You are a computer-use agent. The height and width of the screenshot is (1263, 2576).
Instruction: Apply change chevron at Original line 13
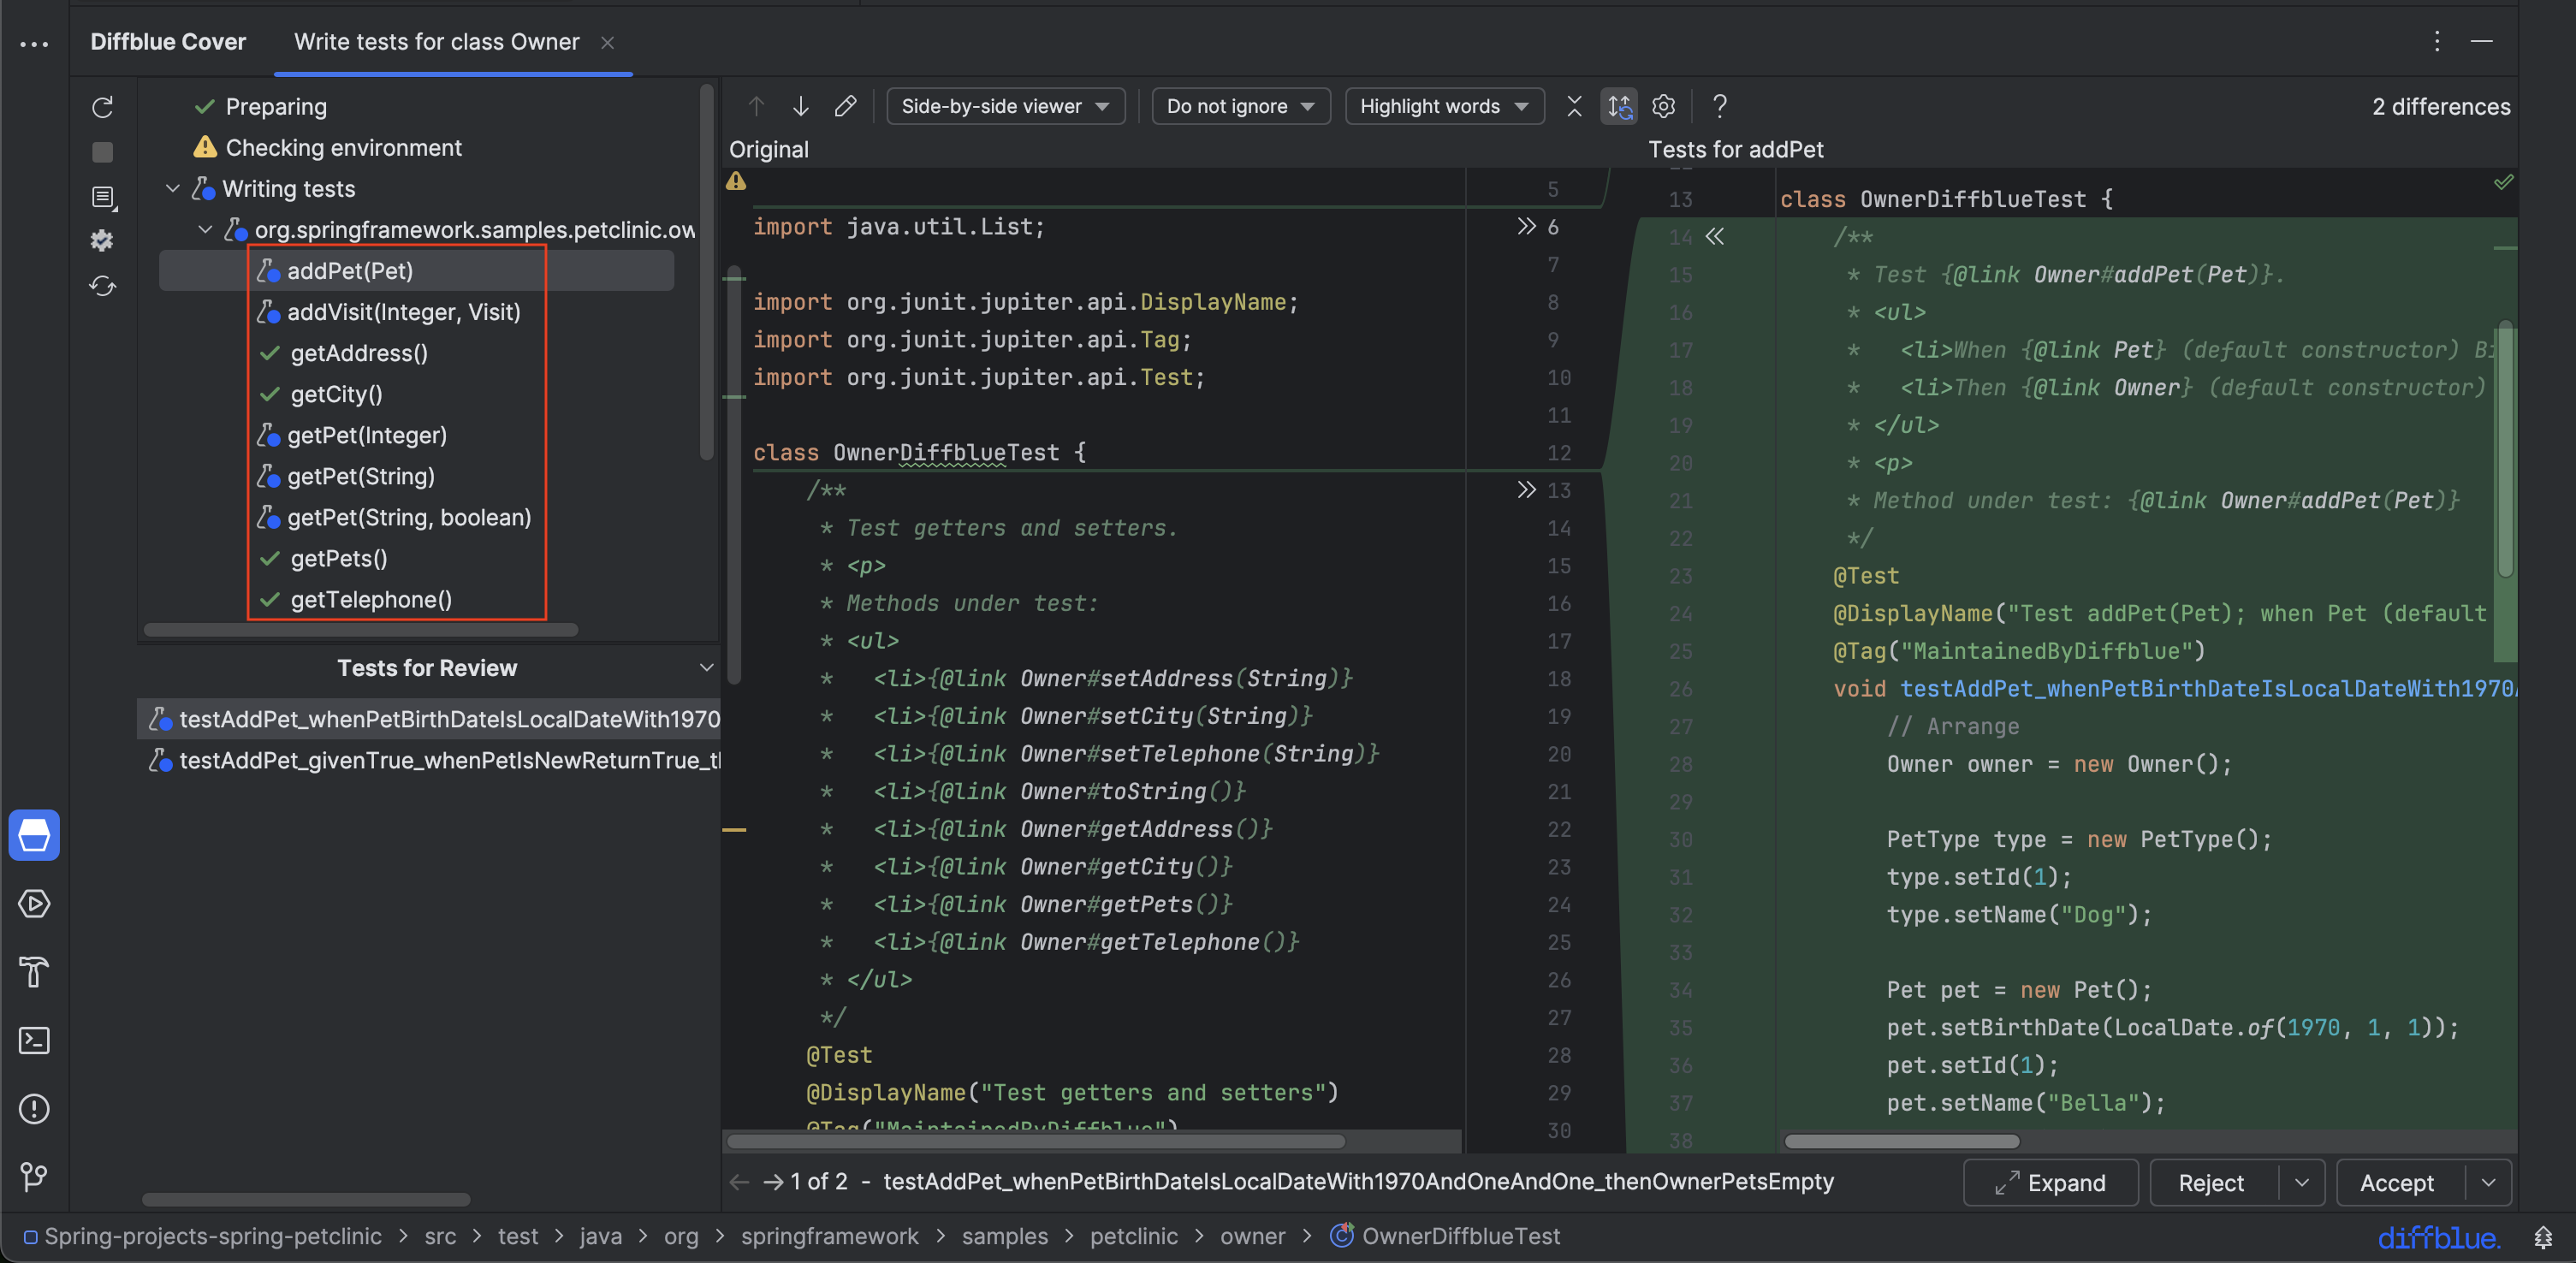pyautogui.click(x=1525, y=490)
